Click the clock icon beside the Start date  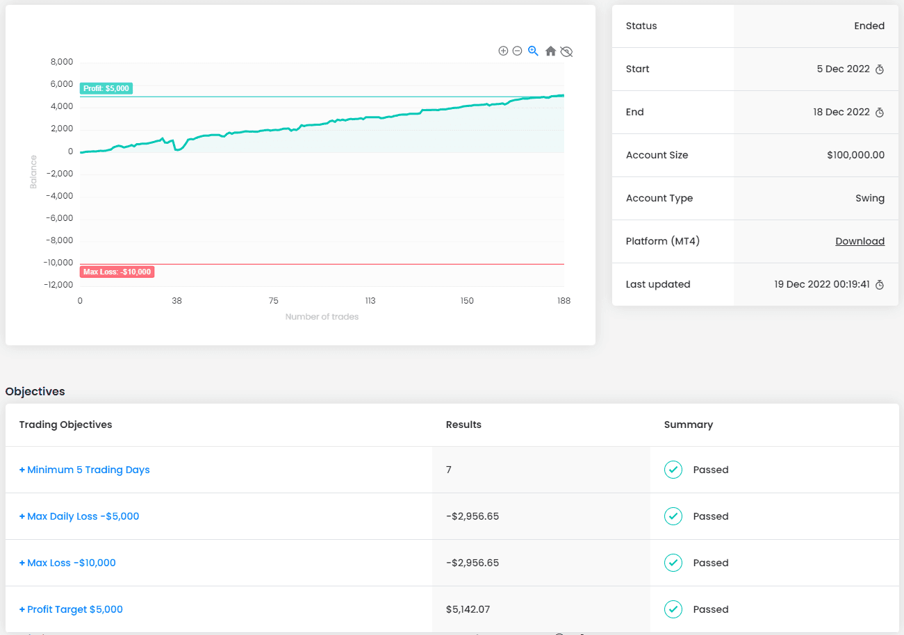(880, 69)
